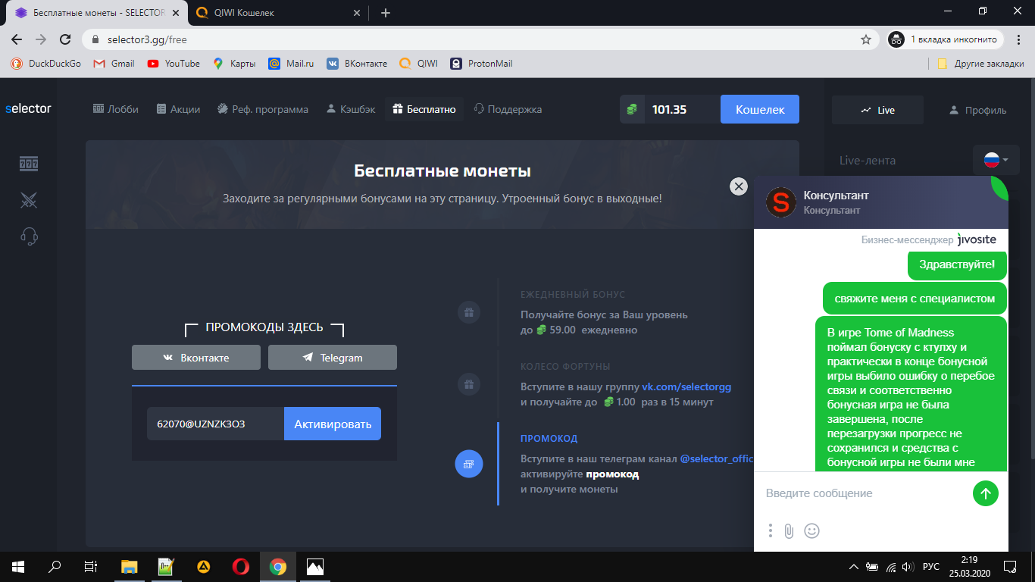Viewport: 1035px width, 582px height.
Task: Click the volume icon in system tray
Action: point(908,567)
